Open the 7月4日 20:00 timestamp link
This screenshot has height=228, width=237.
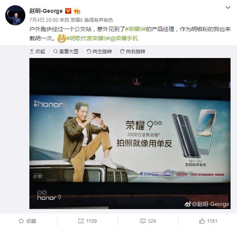coord(44,20)
